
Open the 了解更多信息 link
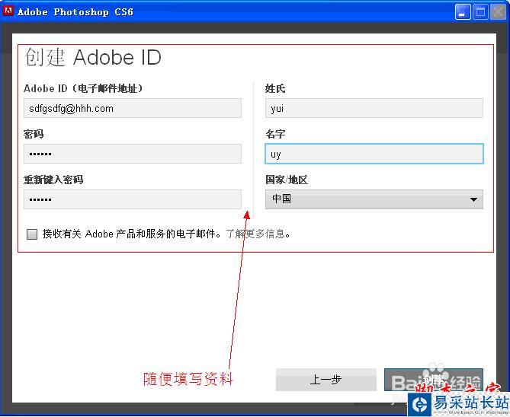255,234
